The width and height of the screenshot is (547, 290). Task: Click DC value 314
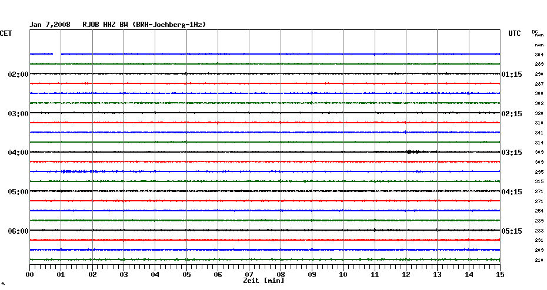[x=539, y=143]
